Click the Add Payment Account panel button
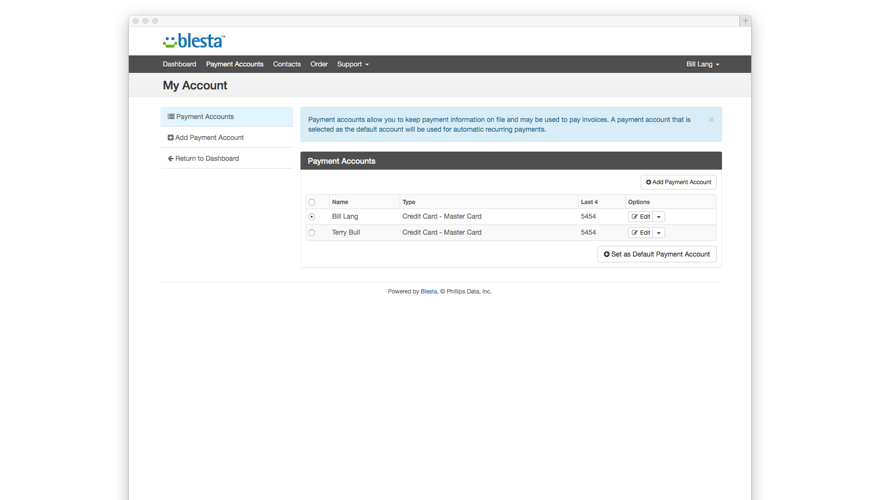880x500 pixels. coord(678,182)
